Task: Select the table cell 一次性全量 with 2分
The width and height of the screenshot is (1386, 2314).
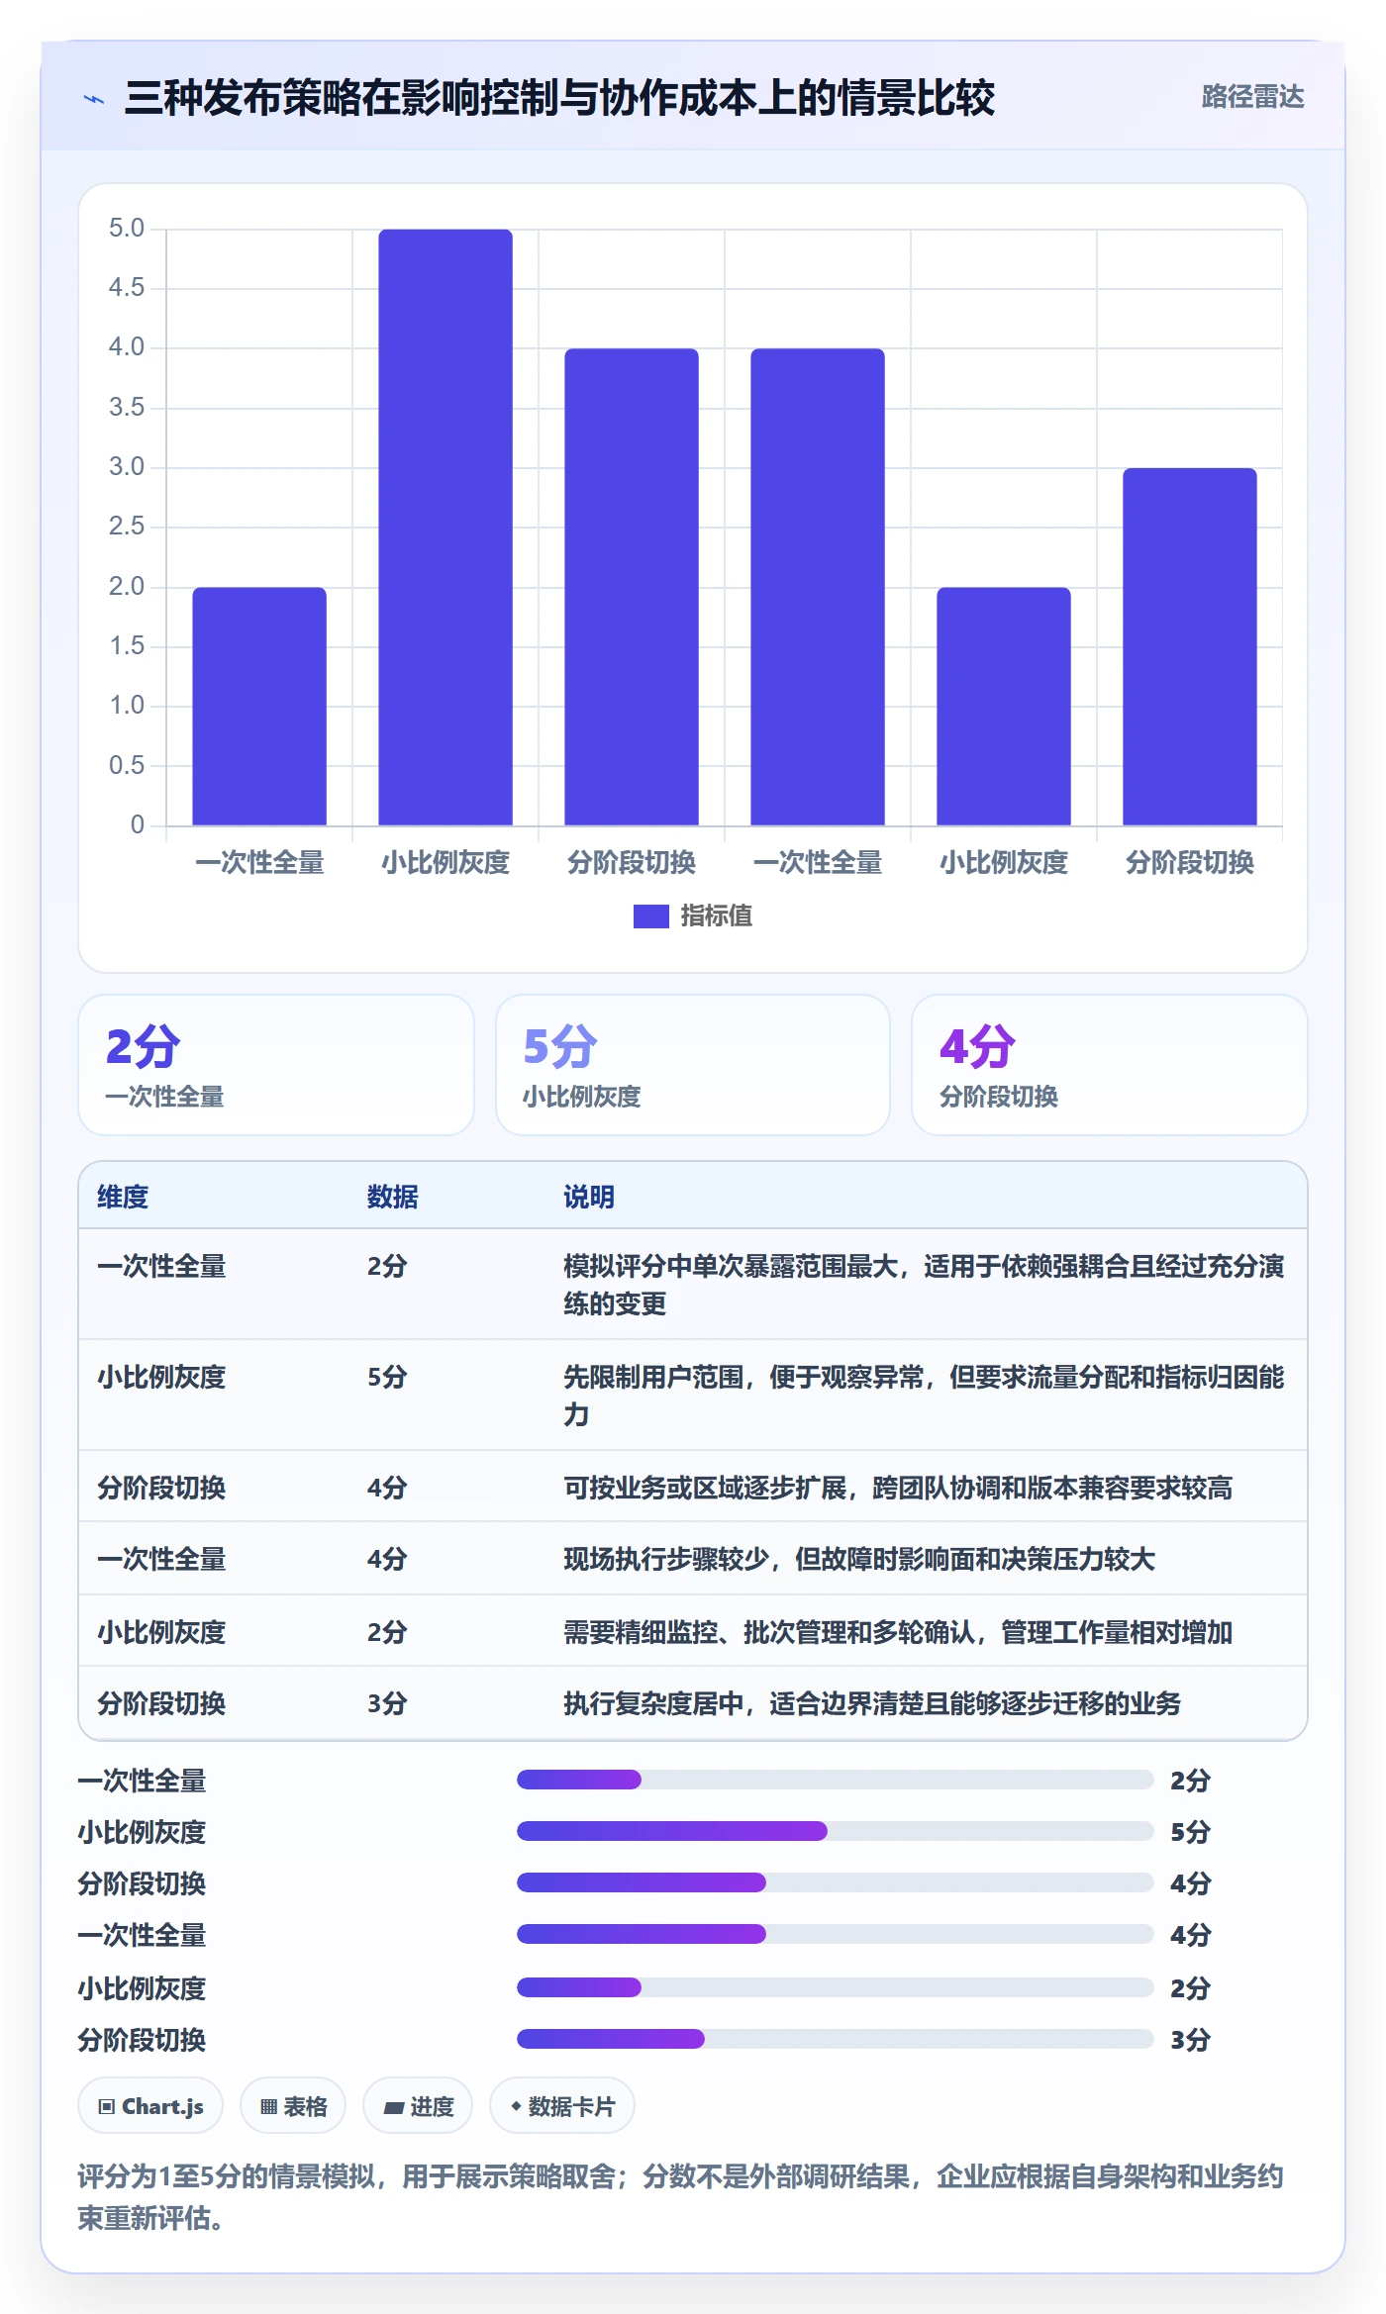Action: click(x=161, y=1266)
